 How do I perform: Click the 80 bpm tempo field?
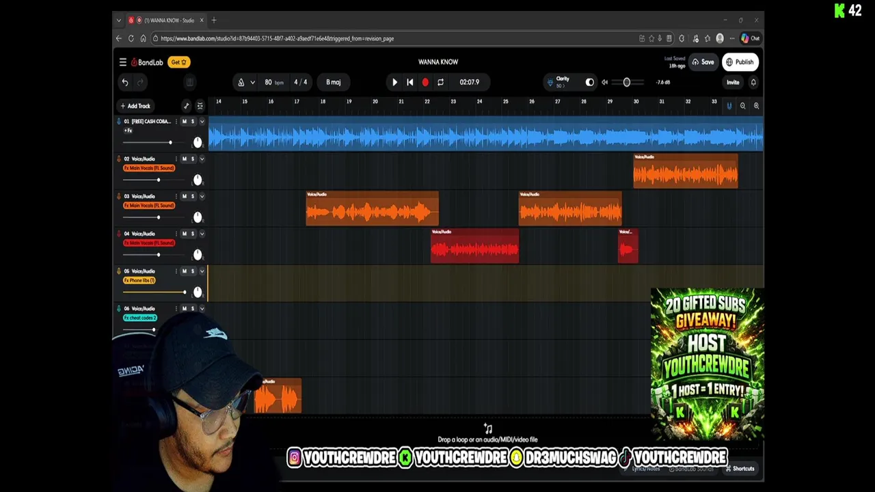[273, 82]
